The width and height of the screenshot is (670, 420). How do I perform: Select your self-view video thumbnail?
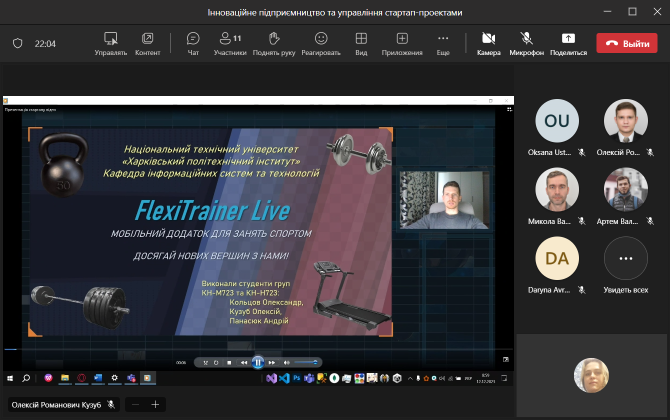pos(591,375)
